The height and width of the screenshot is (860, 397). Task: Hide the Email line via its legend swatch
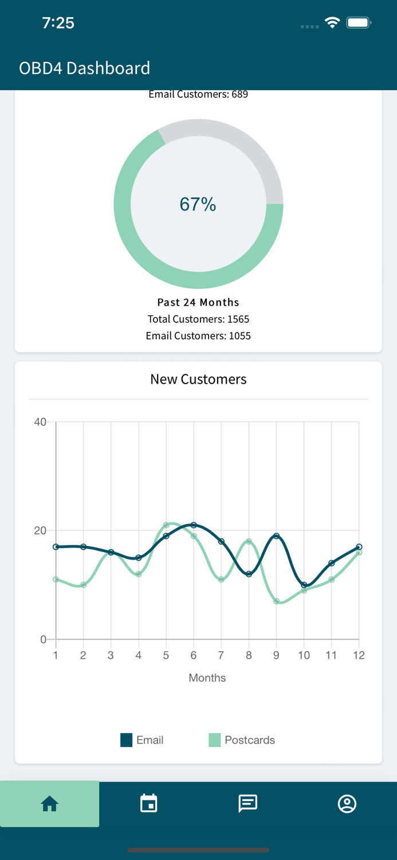coord(124,740)
